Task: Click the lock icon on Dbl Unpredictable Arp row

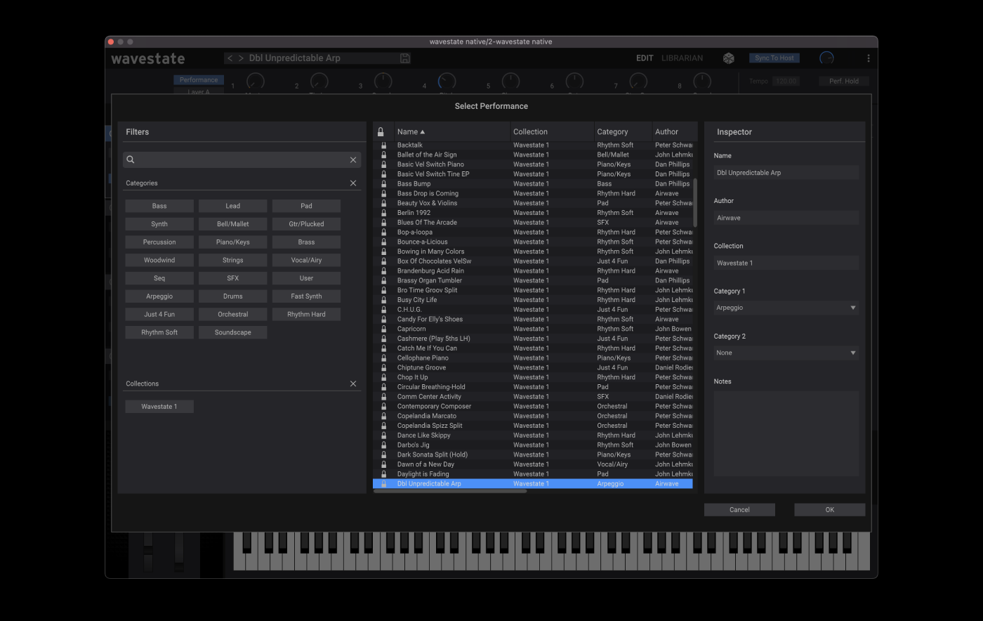Action: click(x=383, y=484)
